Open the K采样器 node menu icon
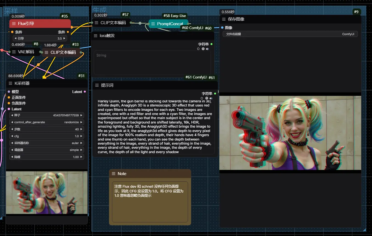This screenshot has height=236, width=372. pyautogui.click(x=10, y=83)
